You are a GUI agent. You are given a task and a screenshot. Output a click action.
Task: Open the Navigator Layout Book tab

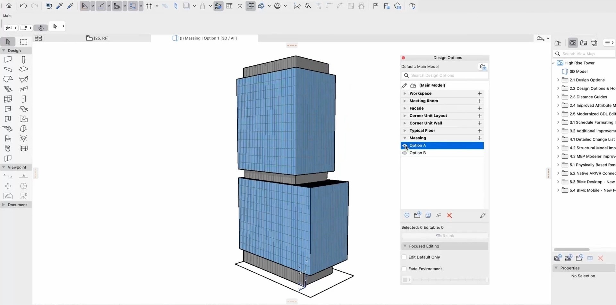pyautogui.click(x=584, y=43)
